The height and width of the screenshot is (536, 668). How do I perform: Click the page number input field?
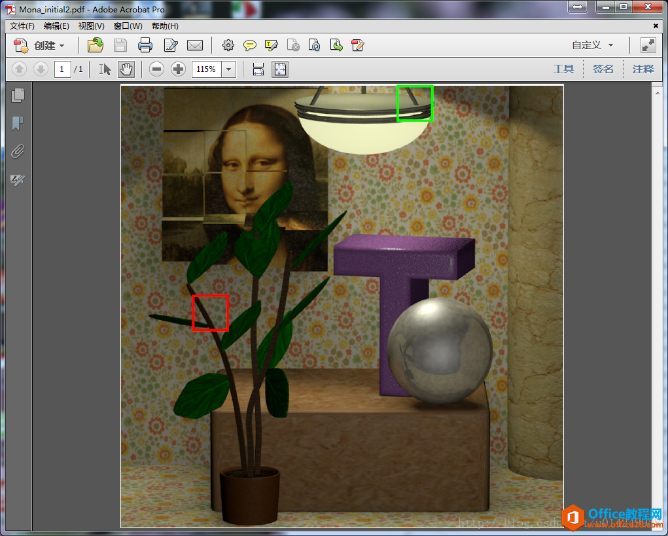coord(62,69)
